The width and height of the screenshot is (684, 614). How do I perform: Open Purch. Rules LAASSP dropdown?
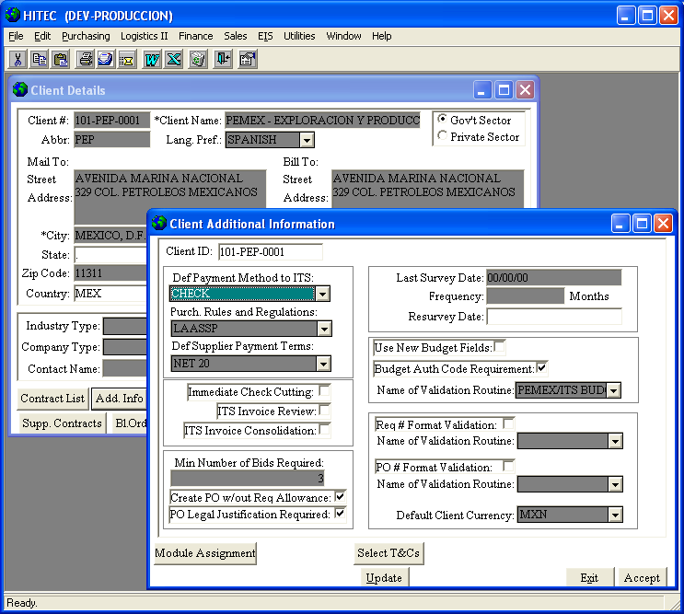click(324, 329)
